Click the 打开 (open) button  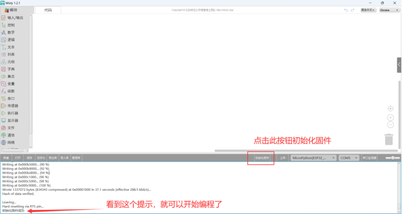pyautogui.click(x=17, y=158)
